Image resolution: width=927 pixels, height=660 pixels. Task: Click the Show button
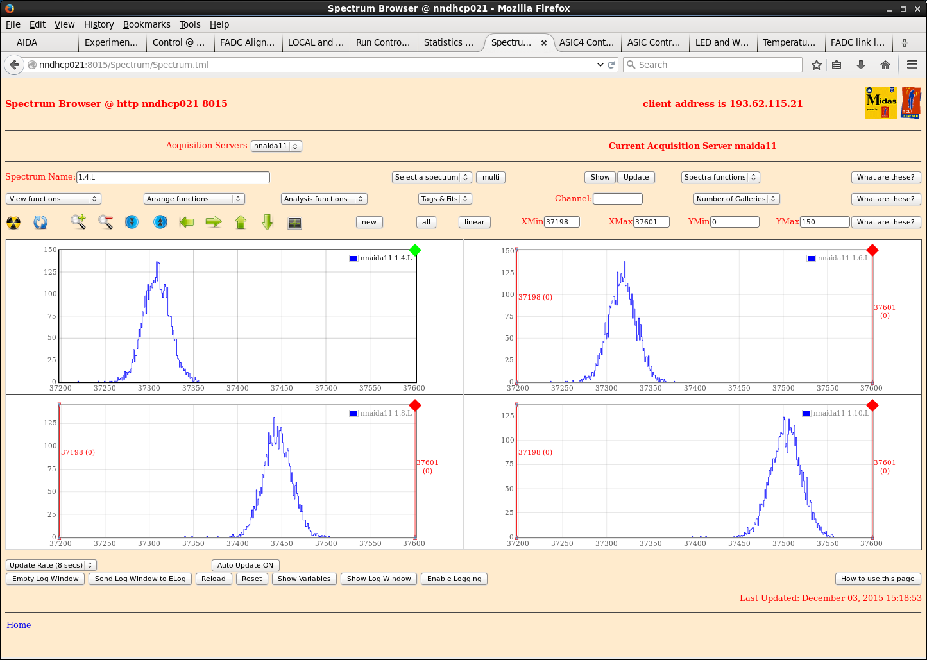600,177
